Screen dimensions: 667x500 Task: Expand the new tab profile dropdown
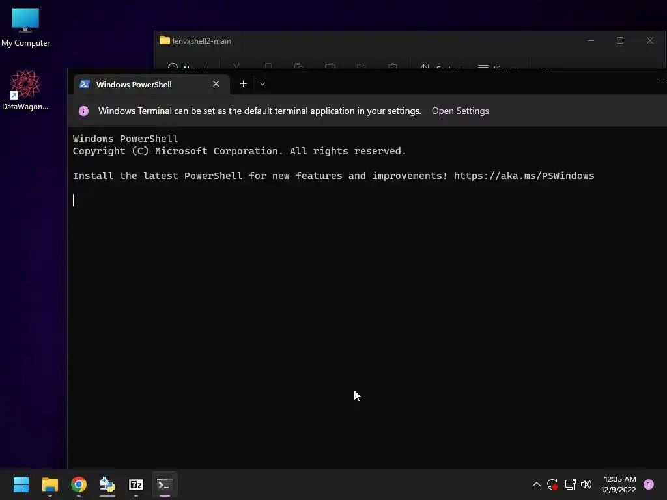(x=263, y=84)
